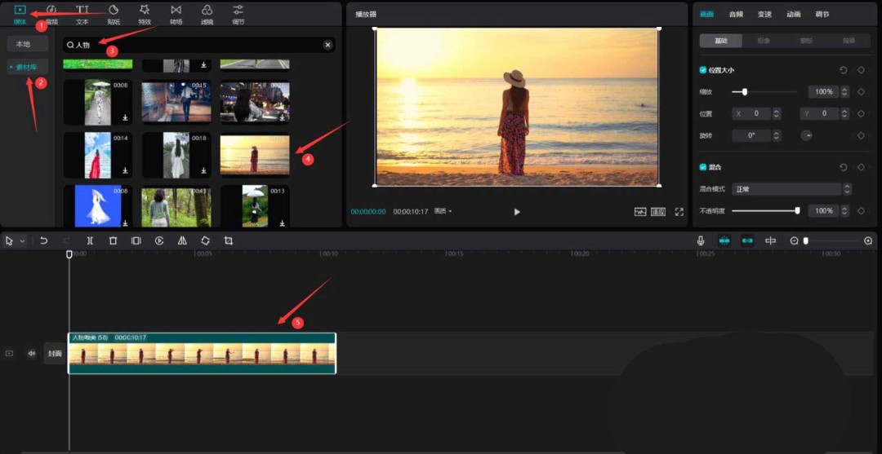The height and width of the screenshot is (454, 882).
Task: Switch to the 变速 speed tab
Action: [x=764, y=15]
